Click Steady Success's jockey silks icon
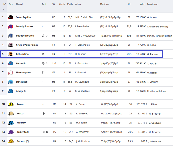This screenshot has width=174, height=146. [11, 27]
